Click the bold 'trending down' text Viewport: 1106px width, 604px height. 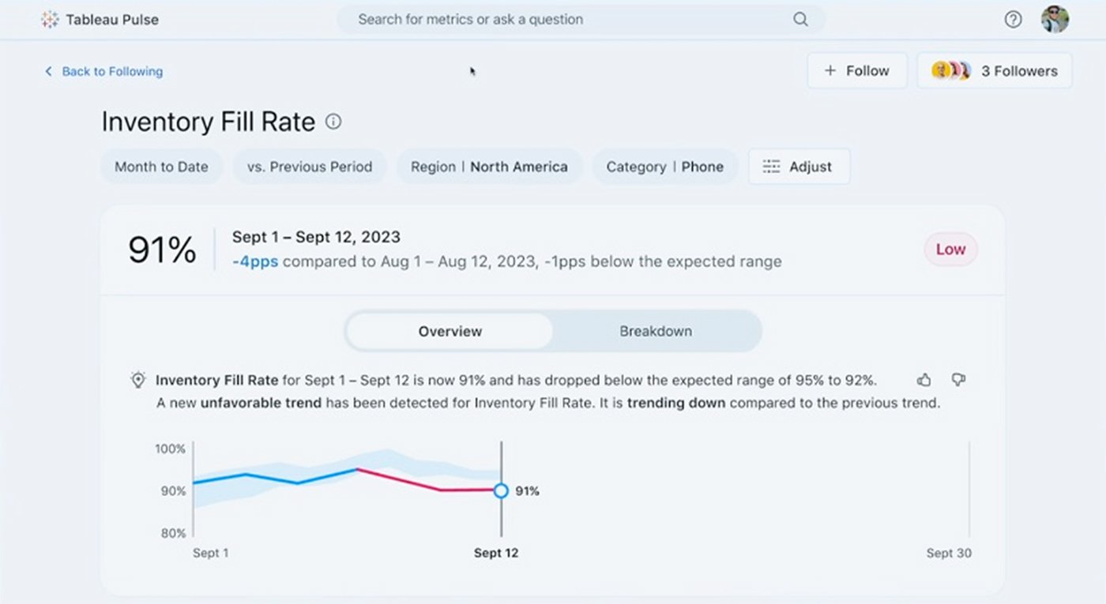pyautogui.click(x=676, y=403)
